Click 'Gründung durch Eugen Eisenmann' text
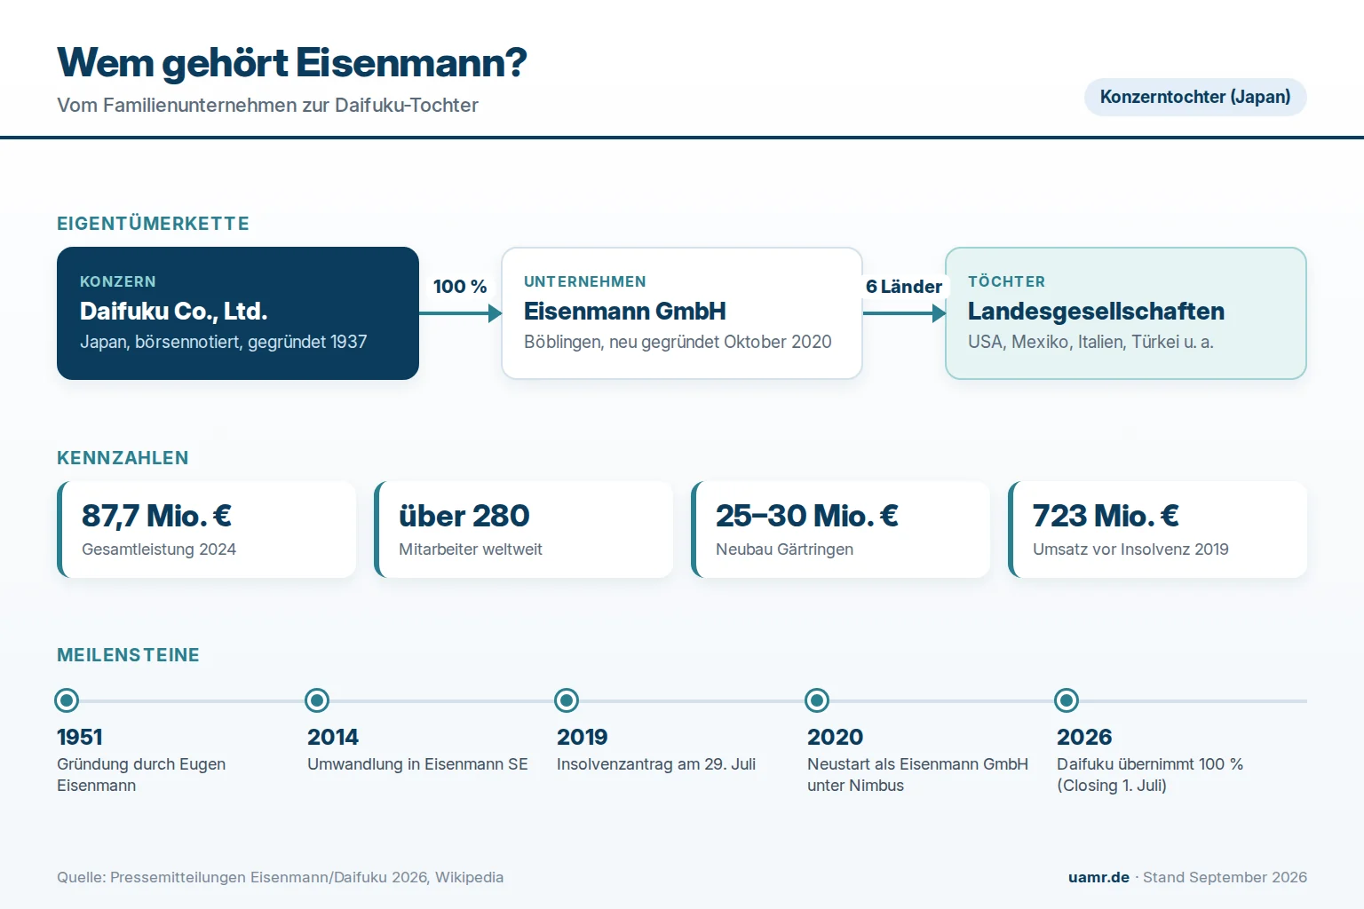Viewport: 1364px width, 909px height. pos(141,775)
